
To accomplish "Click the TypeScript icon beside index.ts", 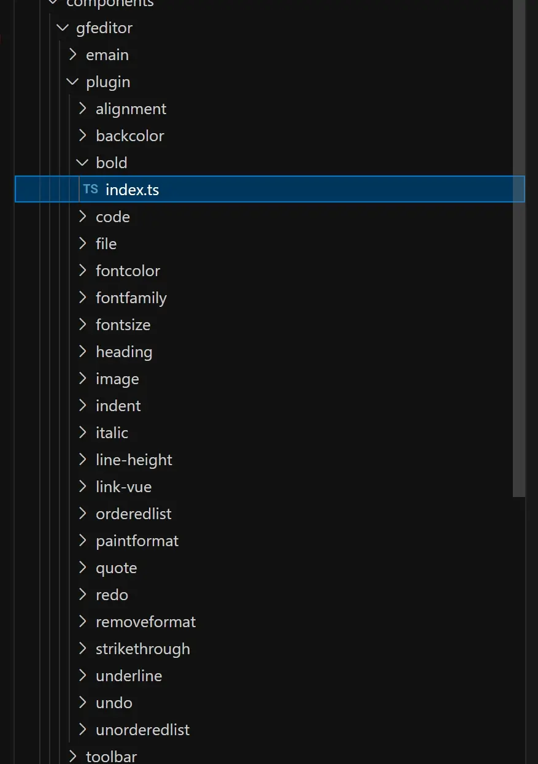I will pyautogui.click(x=91, y=189).
